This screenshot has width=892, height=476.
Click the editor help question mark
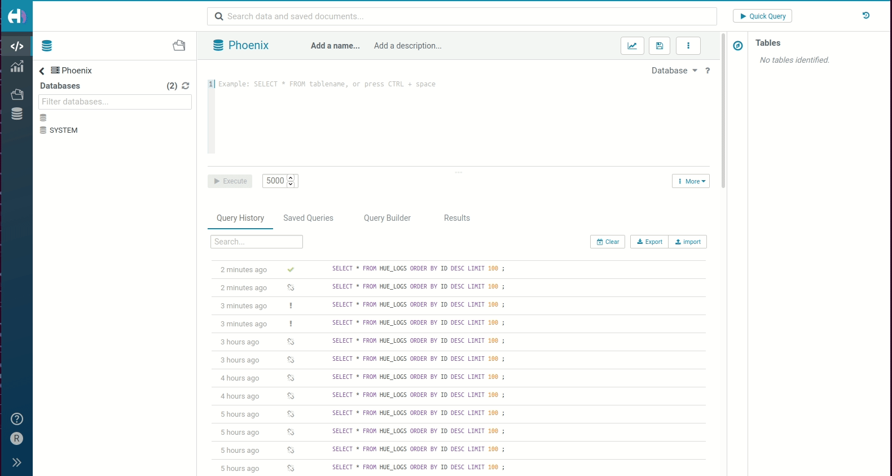point(708,71)
